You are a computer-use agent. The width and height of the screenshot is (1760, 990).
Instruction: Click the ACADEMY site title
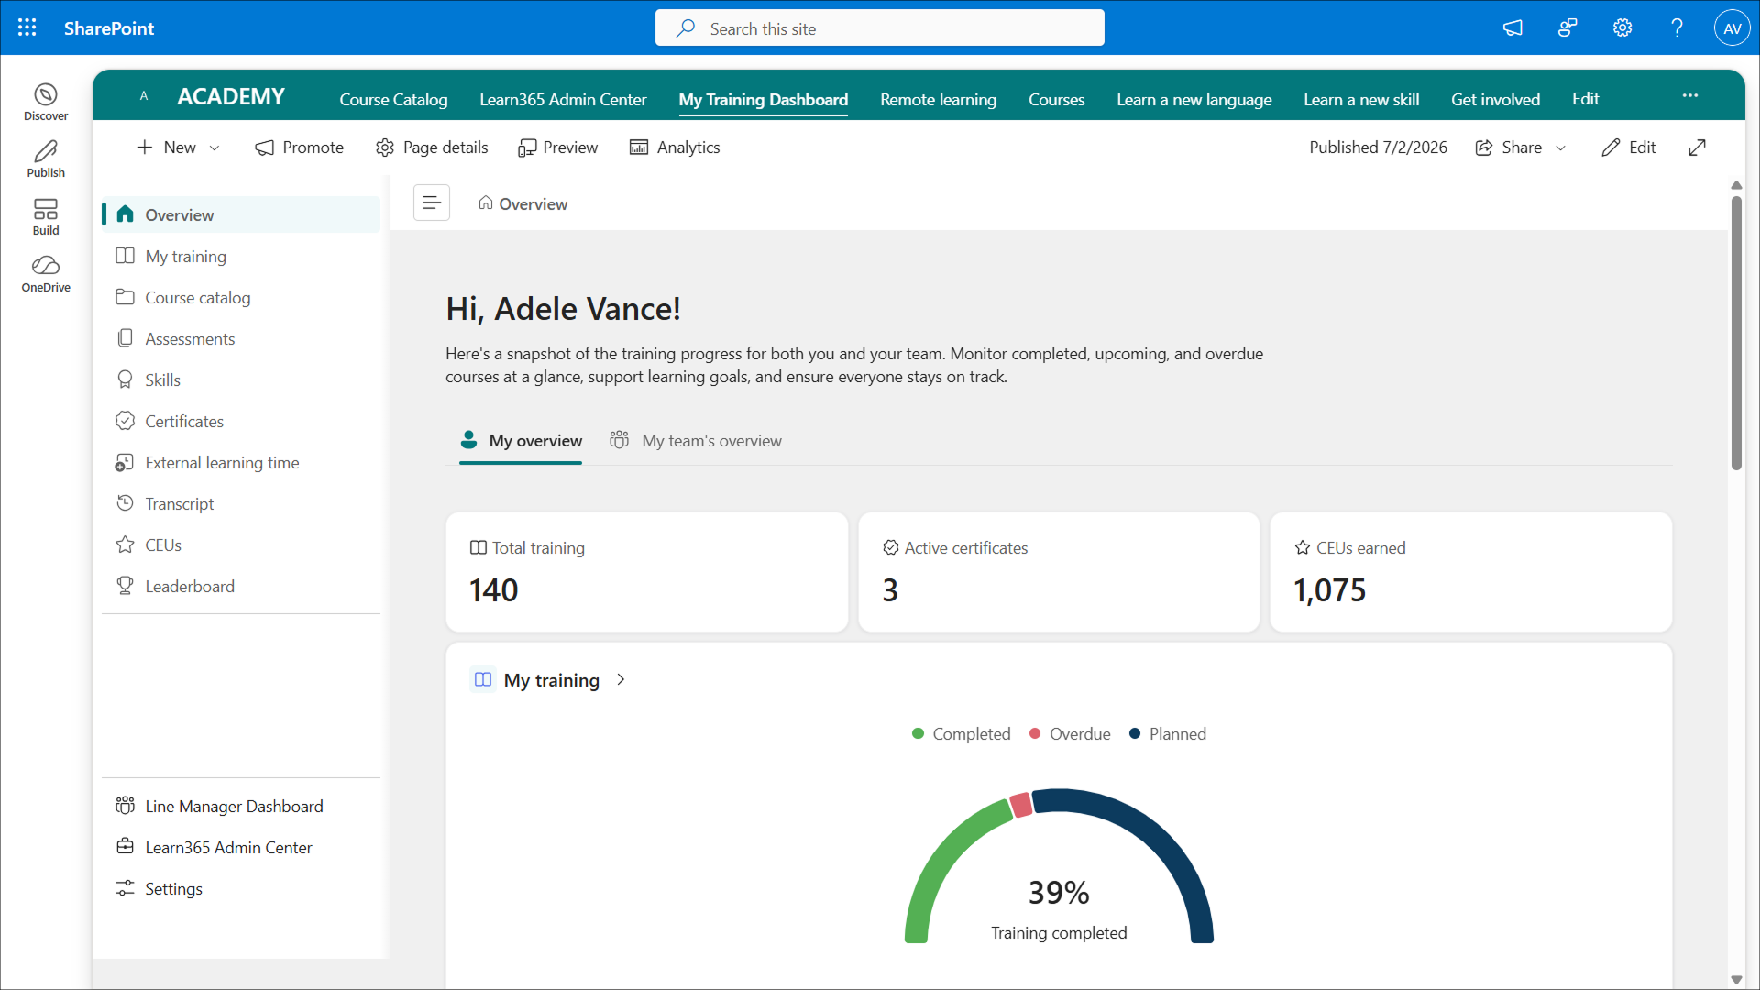231,96
